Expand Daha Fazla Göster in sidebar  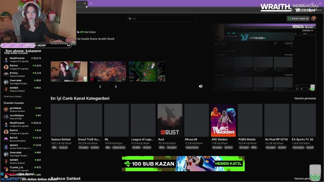click(x=13, y=97)
